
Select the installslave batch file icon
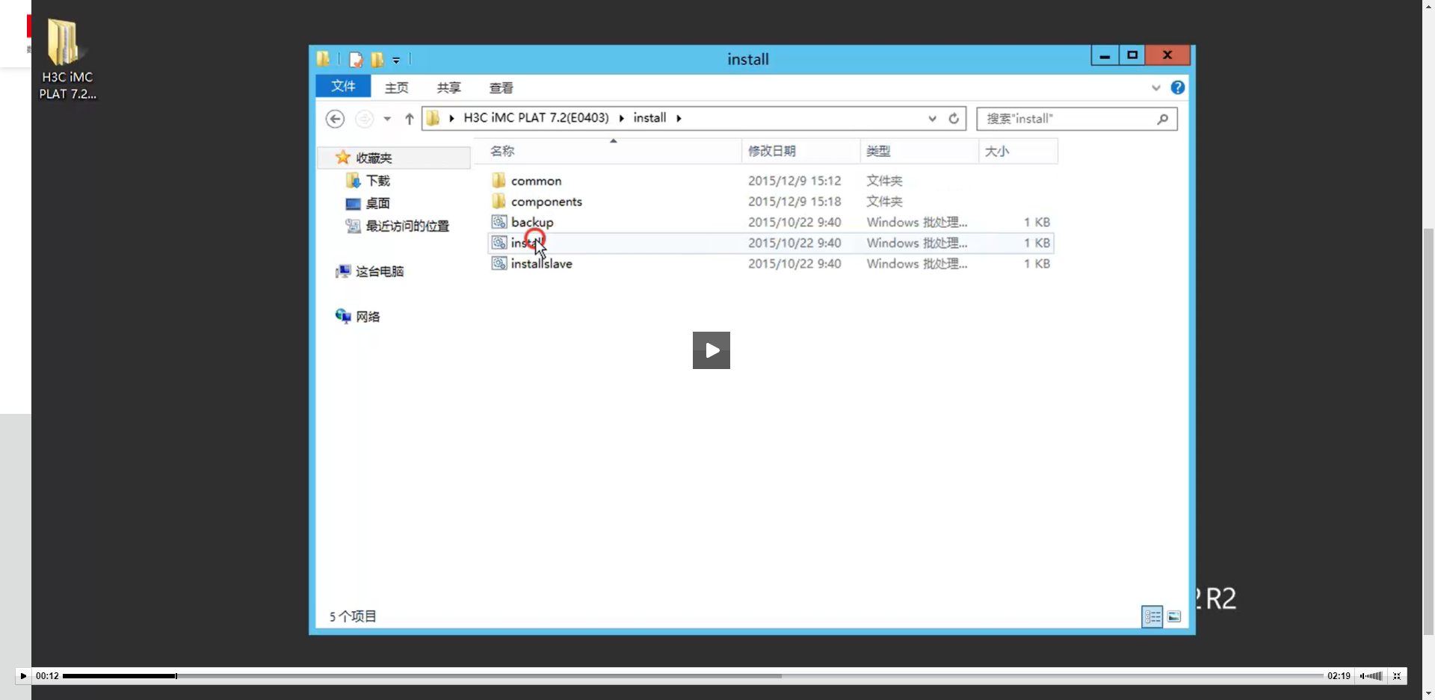click(x=499, y=264)
